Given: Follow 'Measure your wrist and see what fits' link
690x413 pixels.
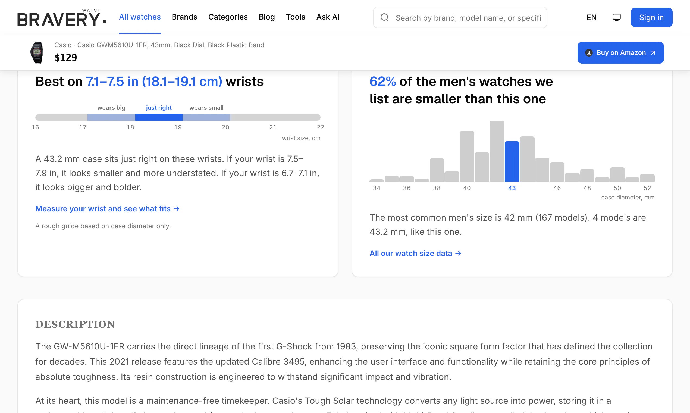Looking at the screenshot, I should (107, 209).
